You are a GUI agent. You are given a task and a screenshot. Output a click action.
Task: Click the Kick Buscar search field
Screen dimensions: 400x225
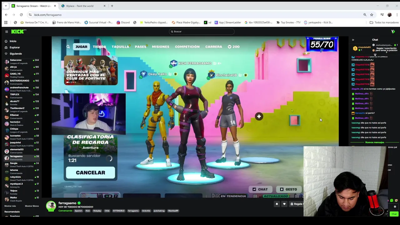pyautogui.click(x=202, y=32)
